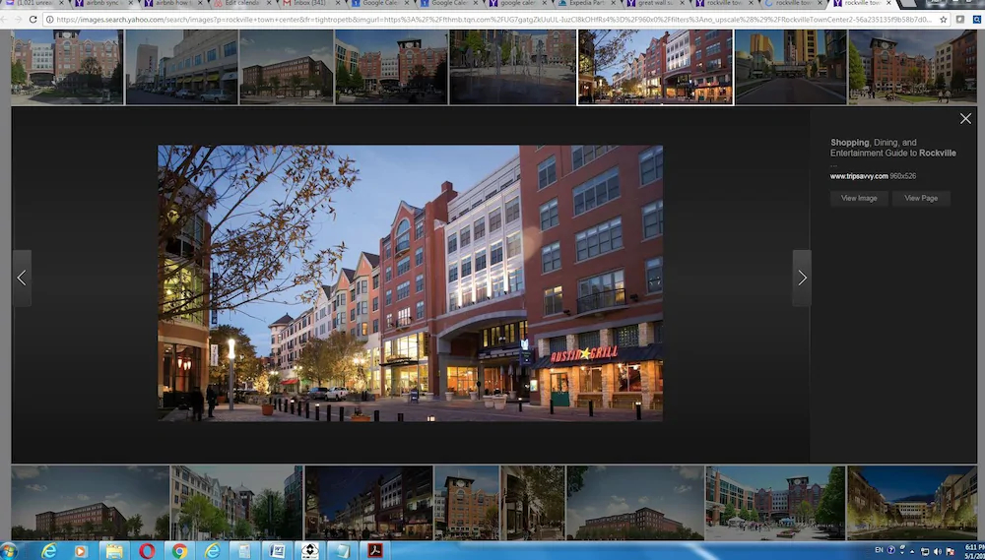Click the EN language indicator in tray
Viewport: 985px width, 560px height.
point(879,550)
